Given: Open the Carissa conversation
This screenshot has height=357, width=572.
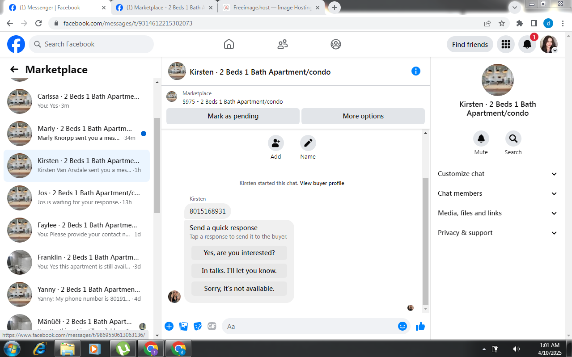Looking at the screenshot, I should pyautogui.click(x=76, y=101).
